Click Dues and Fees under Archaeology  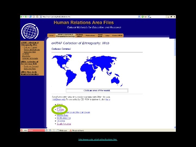[x=30, y=69]
